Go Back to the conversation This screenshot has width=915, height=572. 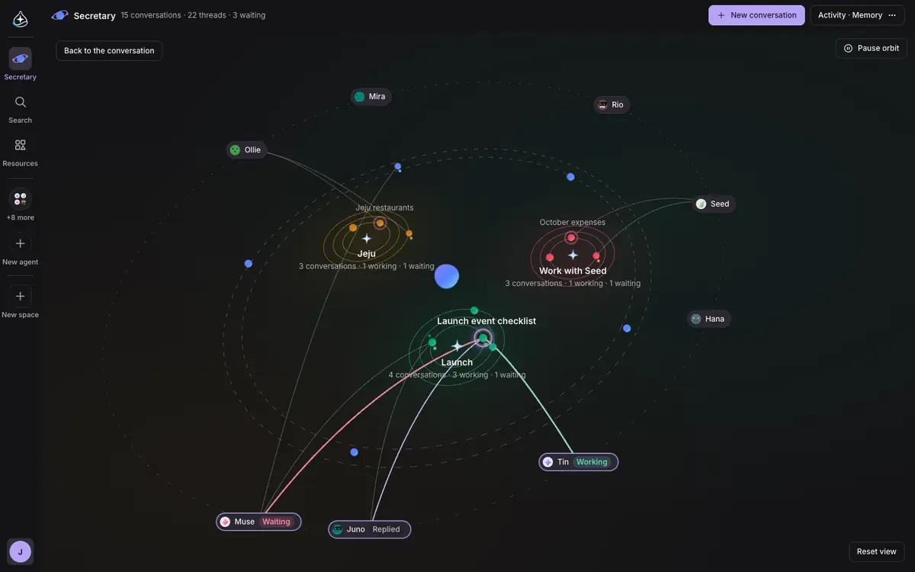[109, 50]
